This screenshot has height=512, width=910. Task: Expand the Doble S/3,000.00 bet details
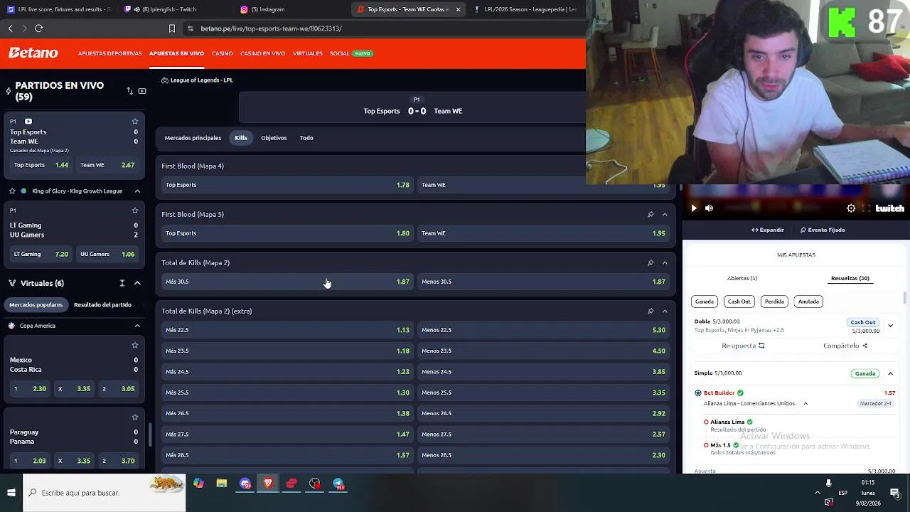pos(890,326)
